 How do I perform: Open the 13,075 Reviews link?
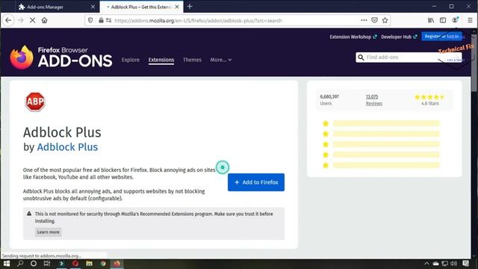373,100
